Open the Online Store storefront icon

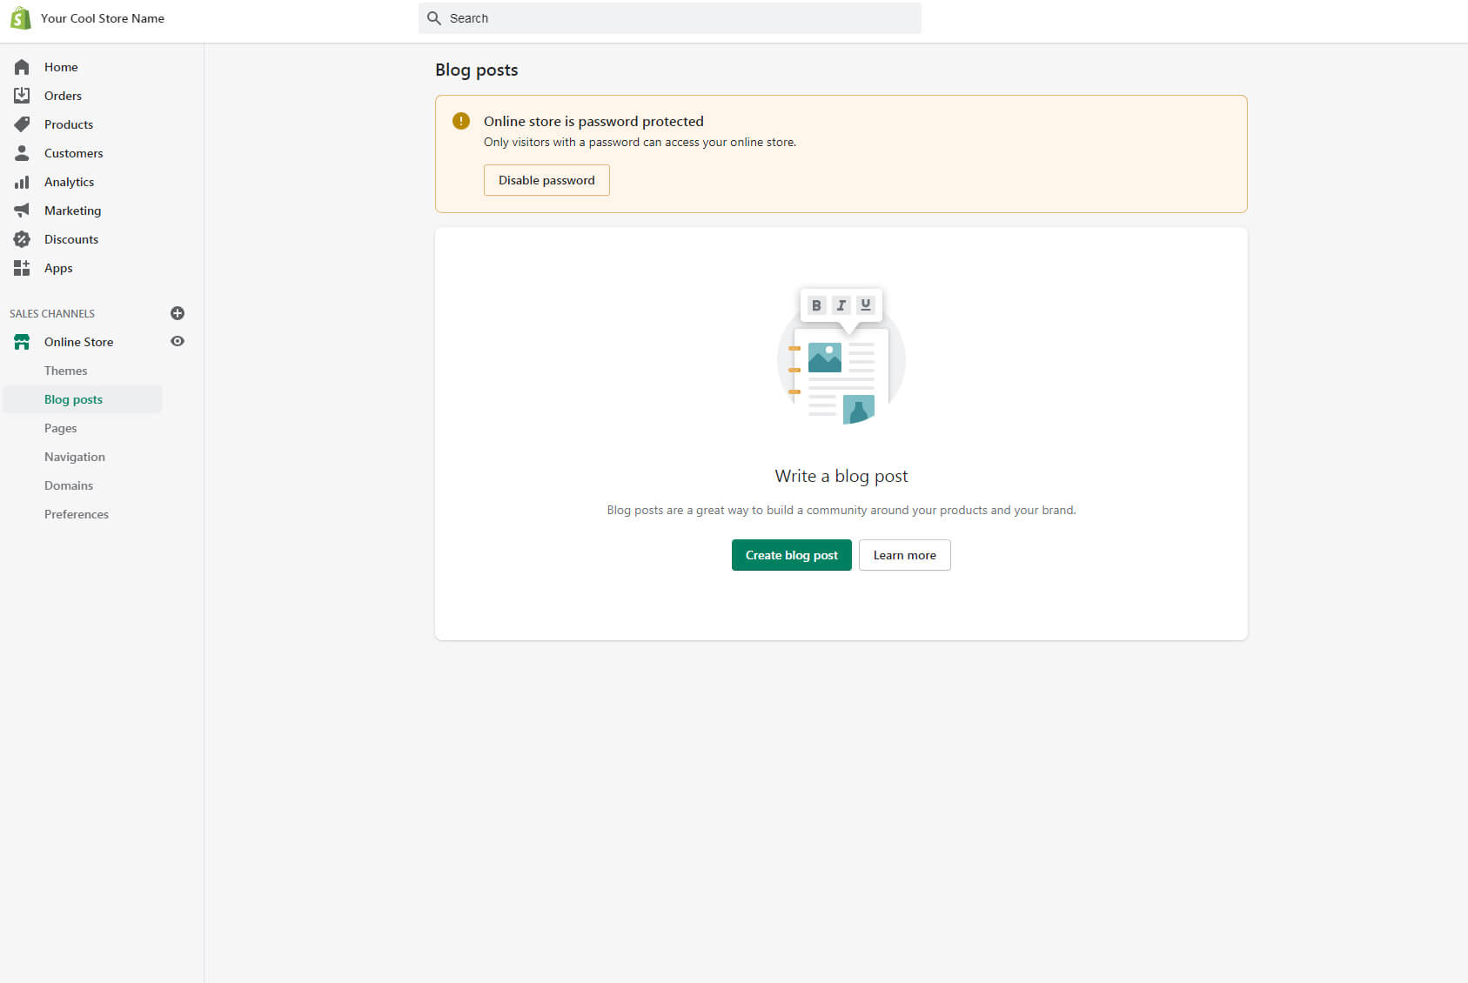pyautogui.click(x=22, y=342)
